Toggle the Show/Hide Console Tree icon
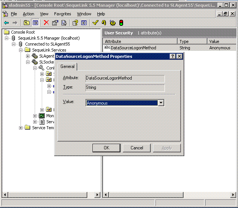This screenshot has width=238, height=208. pos(35,23)
